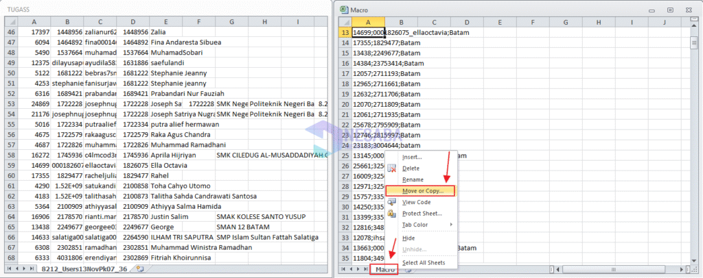Click cell value 24869 in TUGASS
Viewport: 703px width, 278px height.
(34, 103)
